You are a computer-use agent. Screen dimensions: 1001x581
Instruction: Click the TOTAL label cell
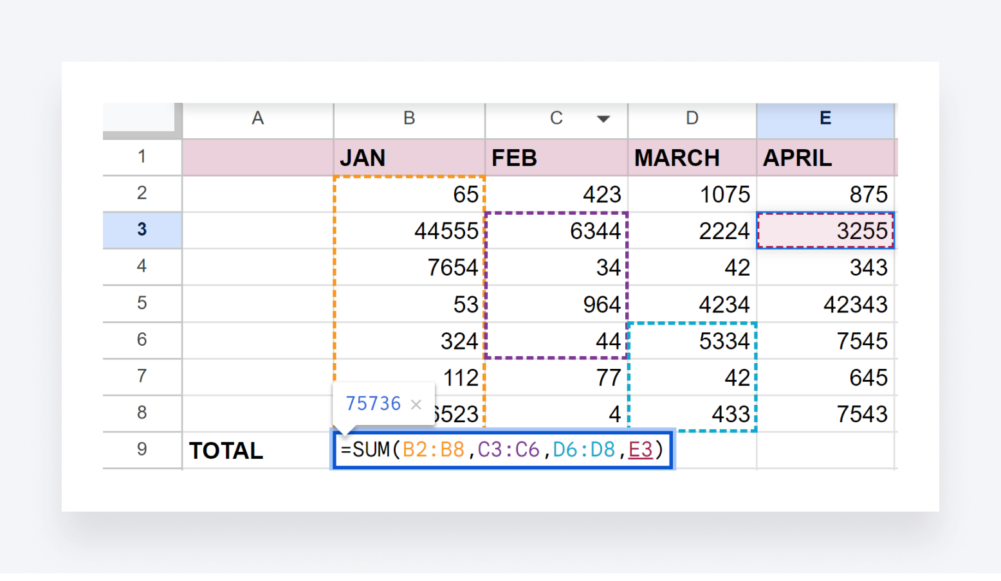click(x=226, y=451)
